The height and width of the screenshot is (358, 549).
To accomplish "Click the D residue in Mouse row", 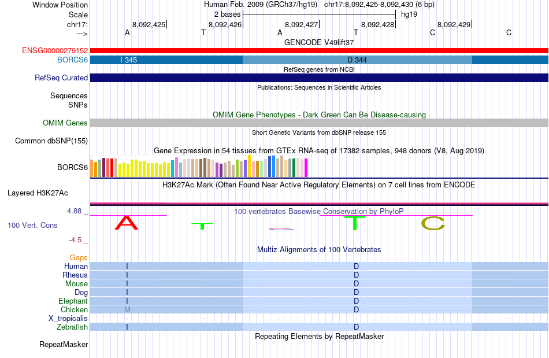I will point(356,284).
